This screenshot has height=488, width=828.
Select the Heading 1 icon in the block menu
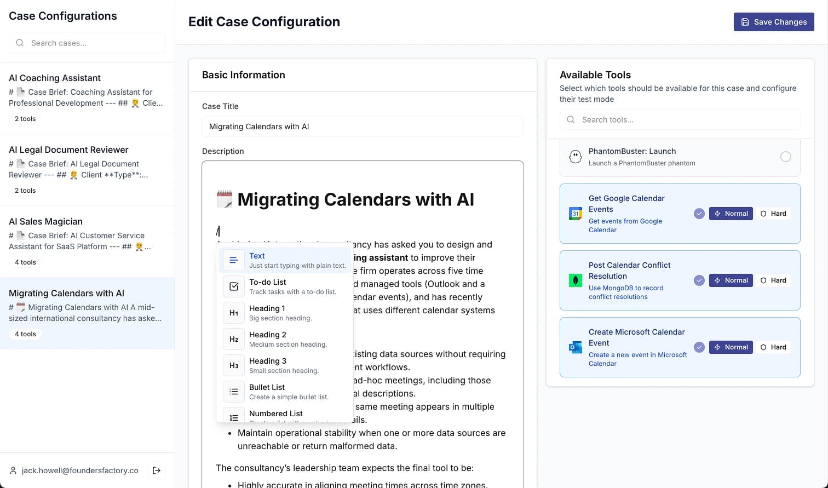tap(234, 313)
